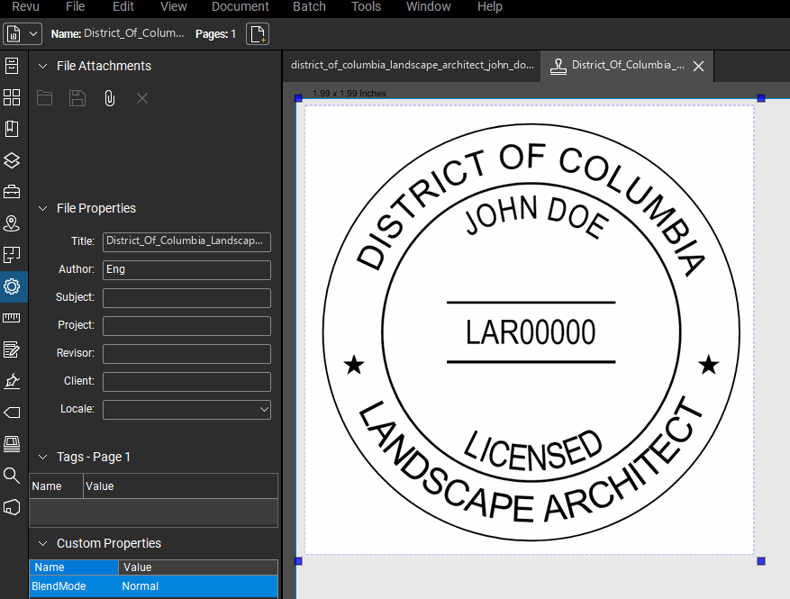Click the Value header in Custom Properties
Viewport: 790px width, 599px height.
point(198,567)
